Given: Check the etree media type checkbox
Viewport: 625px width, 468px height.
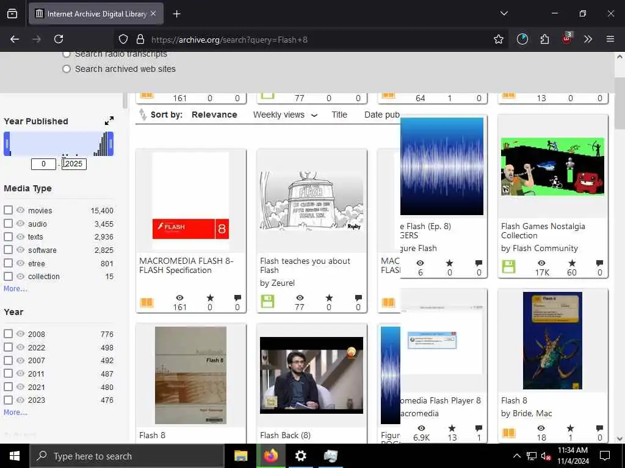Looking at the screenshot, I should tap(8, 263).
